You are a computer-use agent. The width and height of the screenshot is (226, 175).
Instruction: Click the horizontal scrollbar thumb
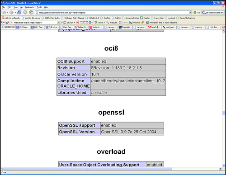pos(88,169)
